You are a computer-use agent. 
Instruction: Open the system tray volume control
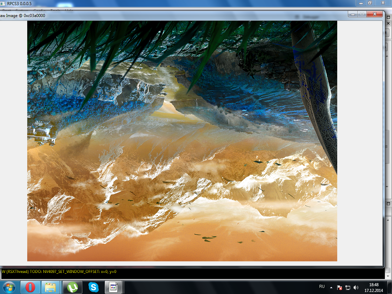point(356,287)
